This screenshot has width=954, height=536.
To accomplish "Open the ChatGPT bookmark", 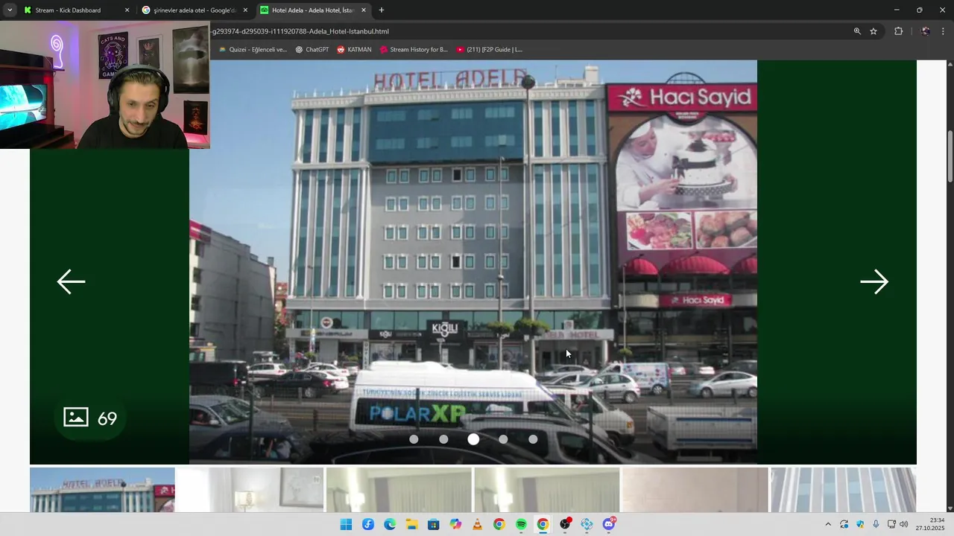I will click(312, 50).
